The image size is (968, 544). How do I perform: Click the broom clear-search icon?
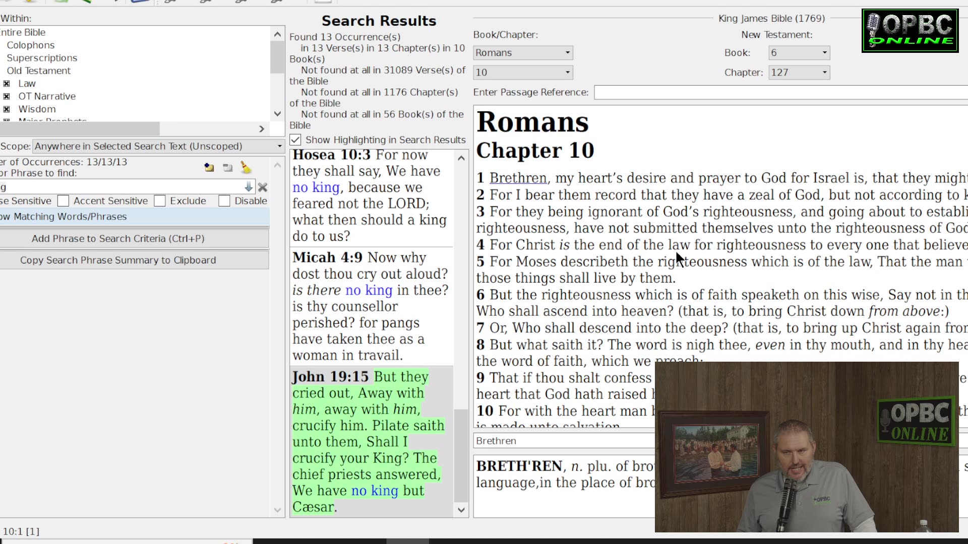[x=246, y=167]
